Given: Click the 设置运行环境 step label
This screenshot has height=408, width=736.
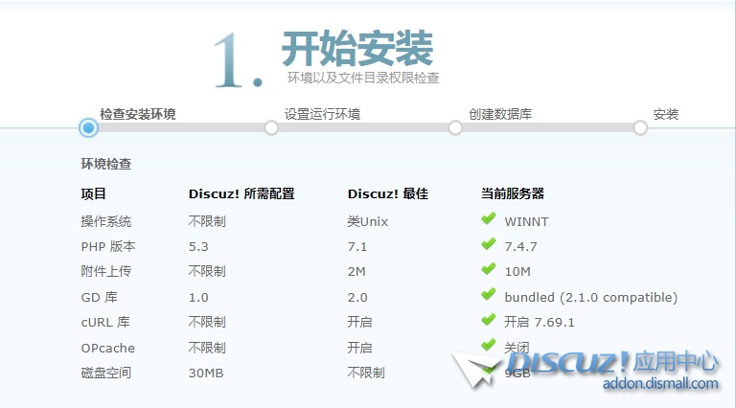Looking at the screenshot, I should coord(322,114).
